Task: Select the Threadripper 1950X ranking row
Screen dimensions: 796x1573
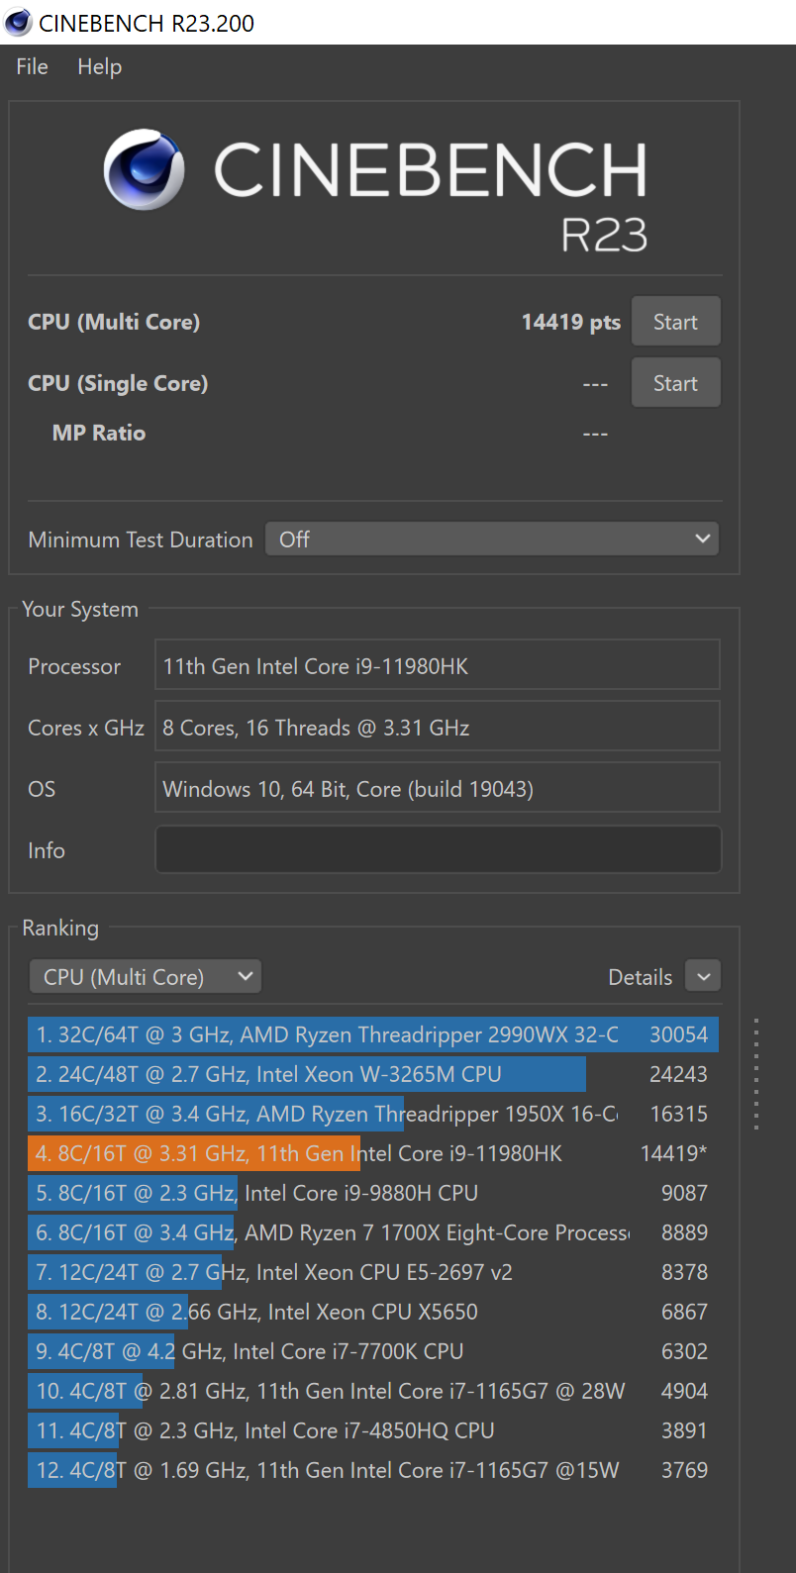Action: (373, 1114)
